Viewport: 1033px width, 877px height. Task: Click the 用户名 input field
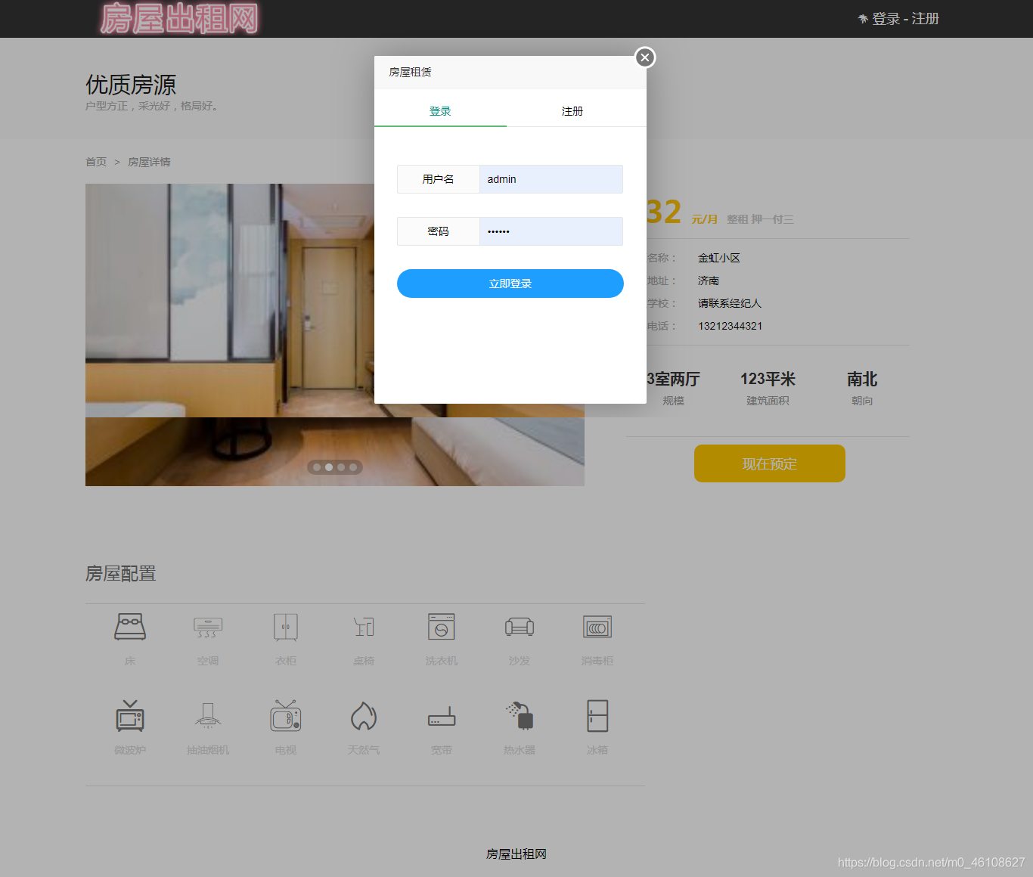tap(551, 179)
